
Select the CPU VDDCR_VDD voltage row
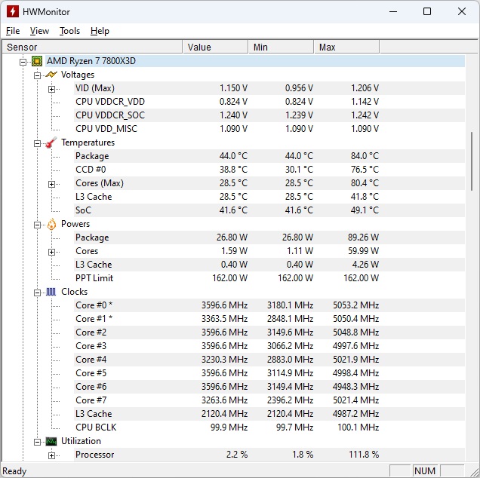269,102
